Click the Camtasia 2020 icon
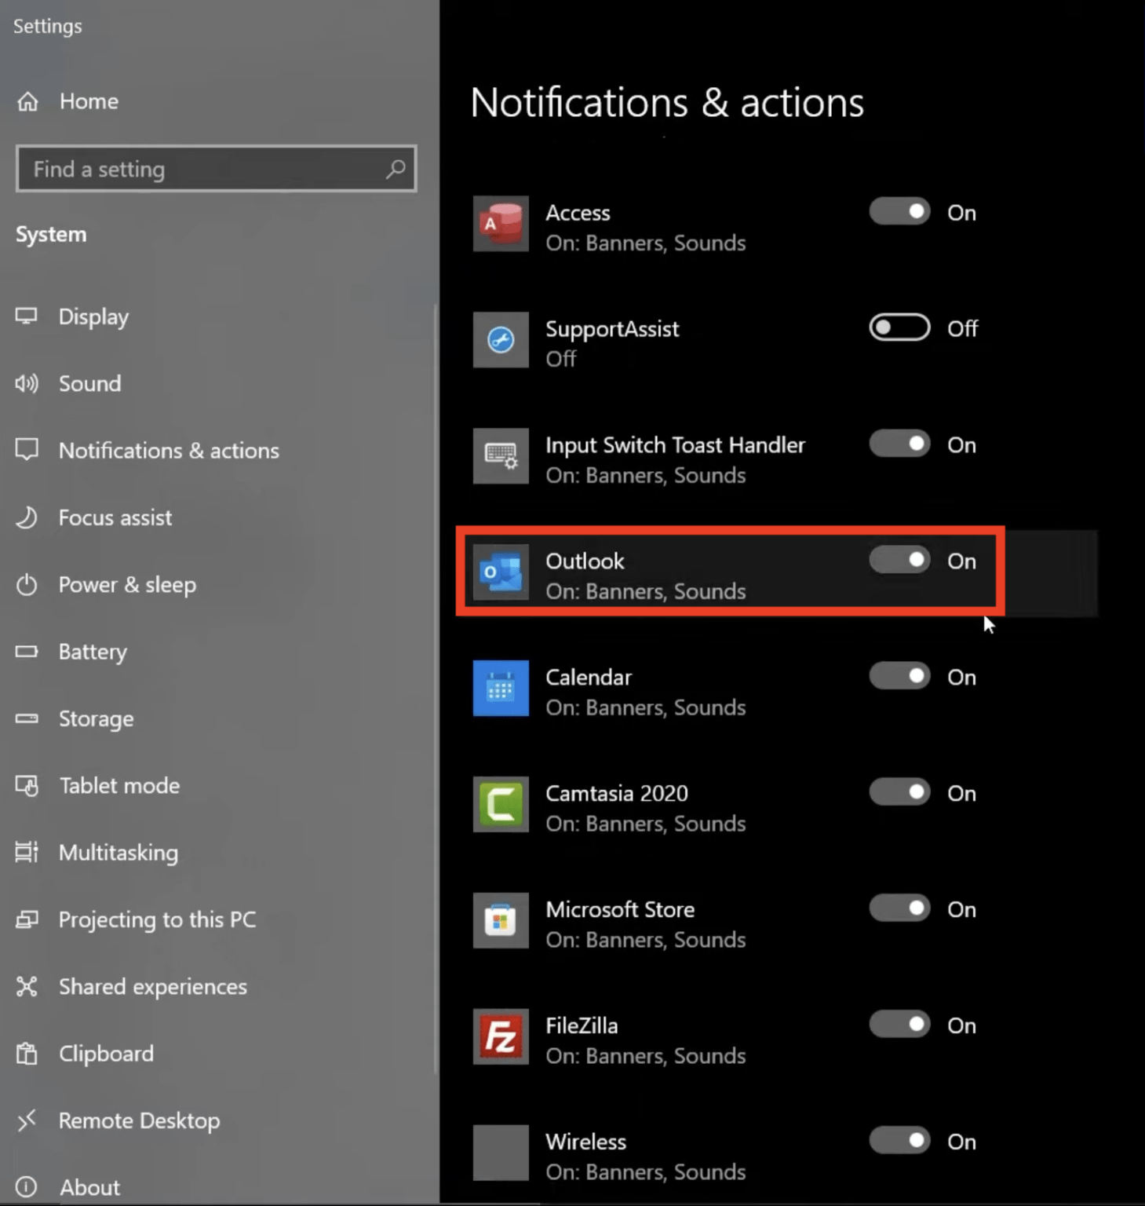The width and height of the screenshot is (1145, 1206). point(500,804)
